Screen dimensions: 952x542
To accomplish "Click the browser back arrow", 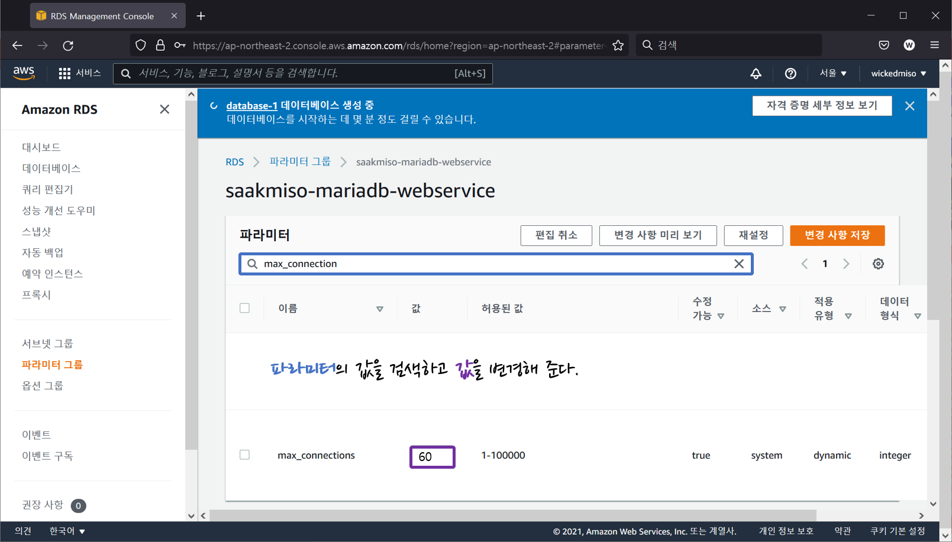I will click(x=17, y=46).
